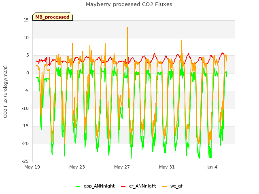Image resolution: width=259 pixels, height=194 pixels.
Task: Toggle the gpp_ANNnight legend entry
Action: [95, 186]
